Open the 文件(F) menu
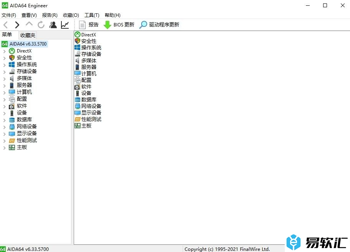Screen dimensions: 350x252 [x=9, y=15]
